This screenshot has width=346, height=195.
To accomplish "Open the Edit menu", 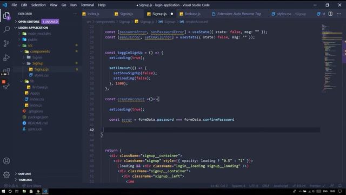I will 24,5.
